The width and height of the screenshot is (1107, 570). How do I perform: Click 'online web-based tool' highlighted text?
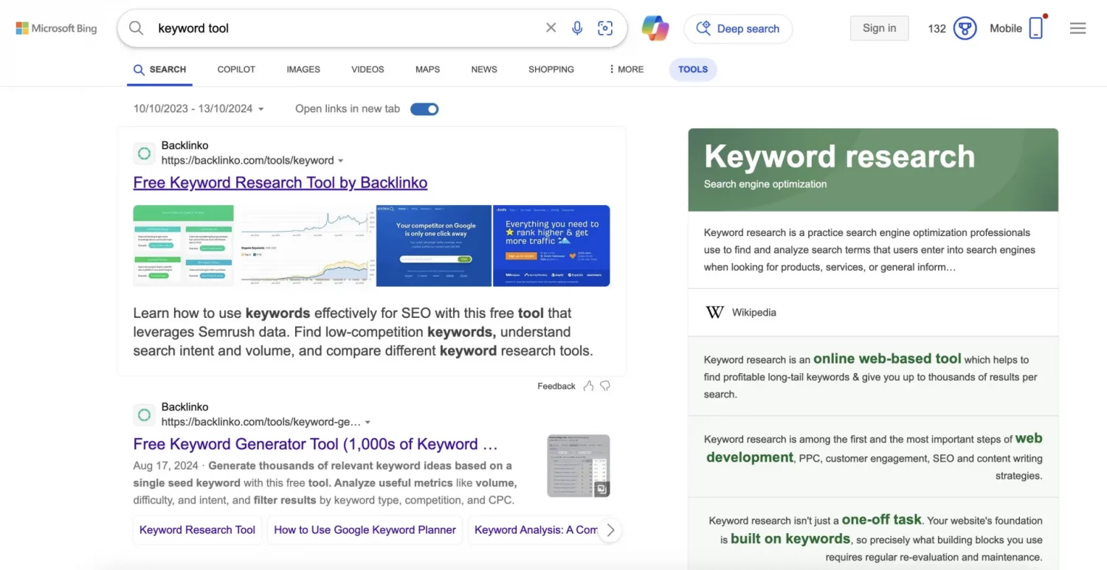coord(887,358)
